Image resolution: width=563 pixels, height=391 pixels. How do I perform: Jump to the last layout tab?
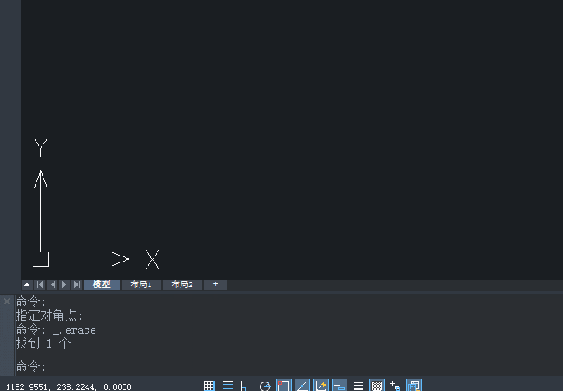point(77,285)
